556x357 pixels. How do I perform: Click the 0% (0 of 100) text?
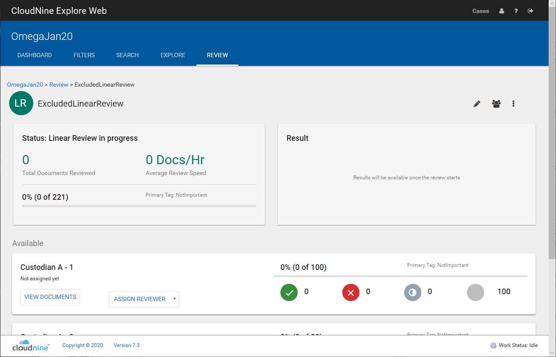coord(303,267)
